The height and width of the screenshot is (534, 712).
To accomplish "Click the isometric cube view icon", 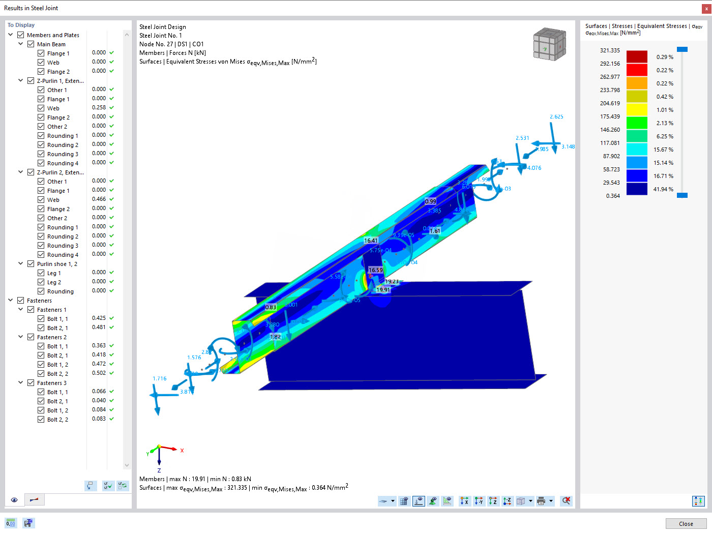I will click(x=521, y=501).
